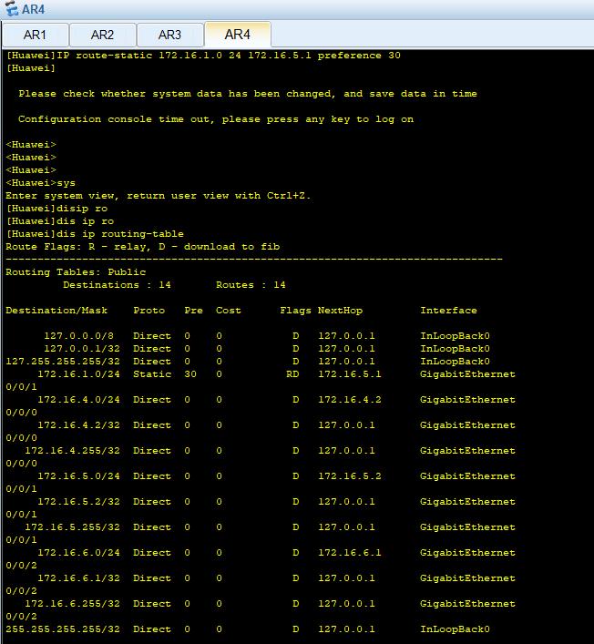Click the 'Static' protocol entry
This screenshot has width=594, height=644.
(x=152, y=373)
